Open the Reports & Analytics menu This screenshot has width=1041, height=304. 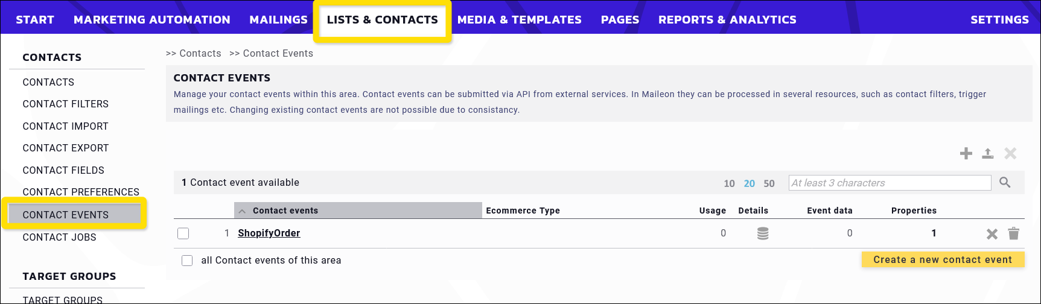[727, 20]
